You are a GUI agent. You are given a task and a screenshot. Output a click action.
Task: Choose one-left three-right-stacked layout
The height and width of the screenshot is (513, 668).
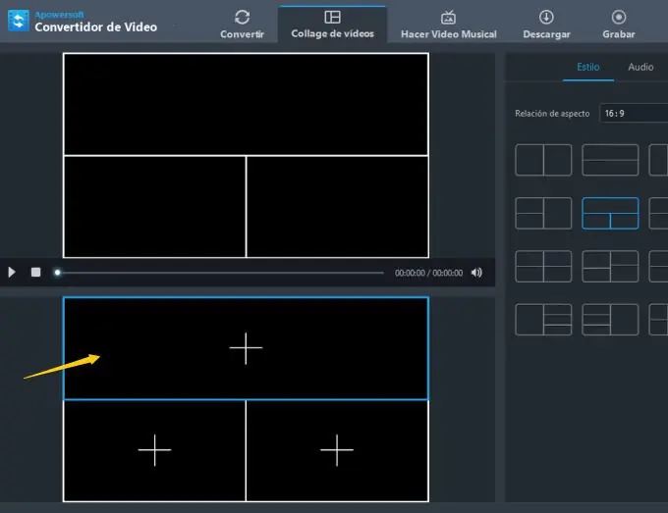[x=543, y=320]
